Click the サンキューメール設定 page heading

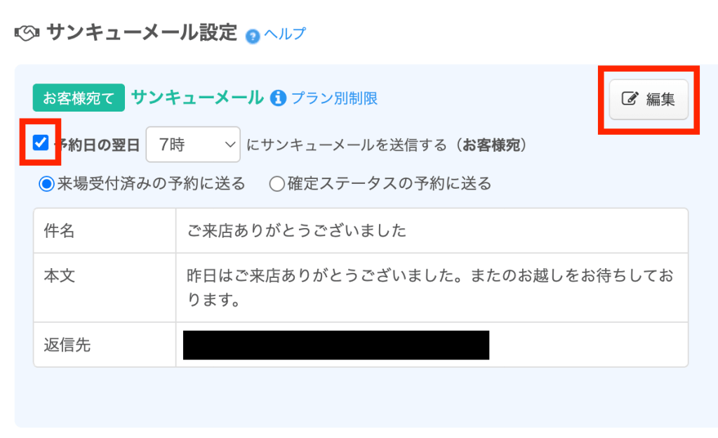point(141,33)
